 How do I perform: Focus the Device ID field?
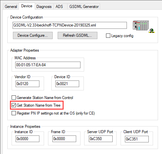pyautogui.click(x=67, y=84)
